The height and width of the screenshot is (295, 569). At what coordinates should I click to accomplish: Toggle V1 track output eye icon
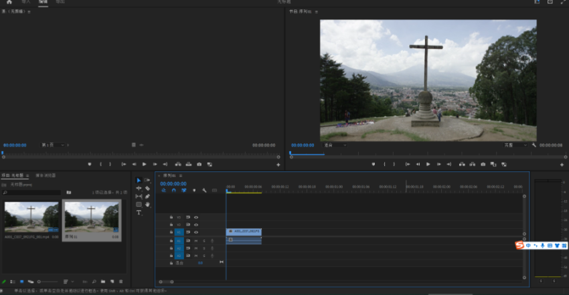[x=196, y=232]
